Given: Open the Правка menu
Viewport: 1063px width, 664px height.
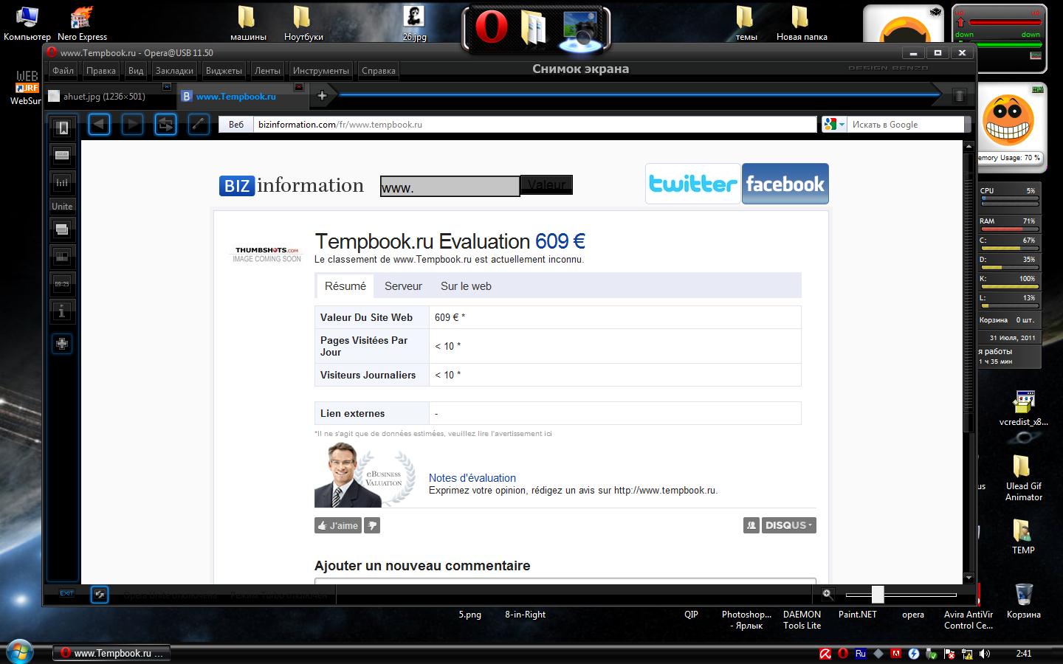Looking at the screenshot, I should (100, 71).
